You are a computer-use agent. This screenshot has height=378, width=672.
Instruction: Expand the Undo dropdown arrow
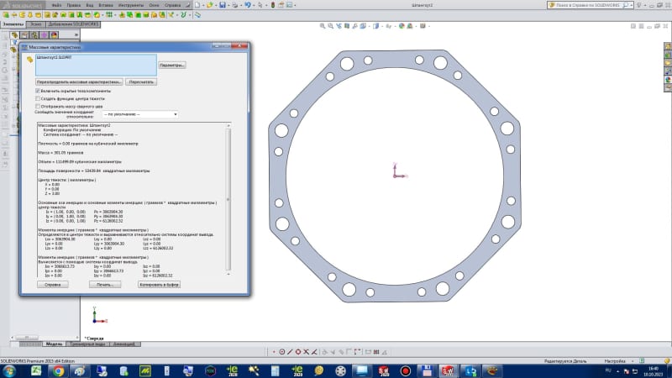click(253, 5)
